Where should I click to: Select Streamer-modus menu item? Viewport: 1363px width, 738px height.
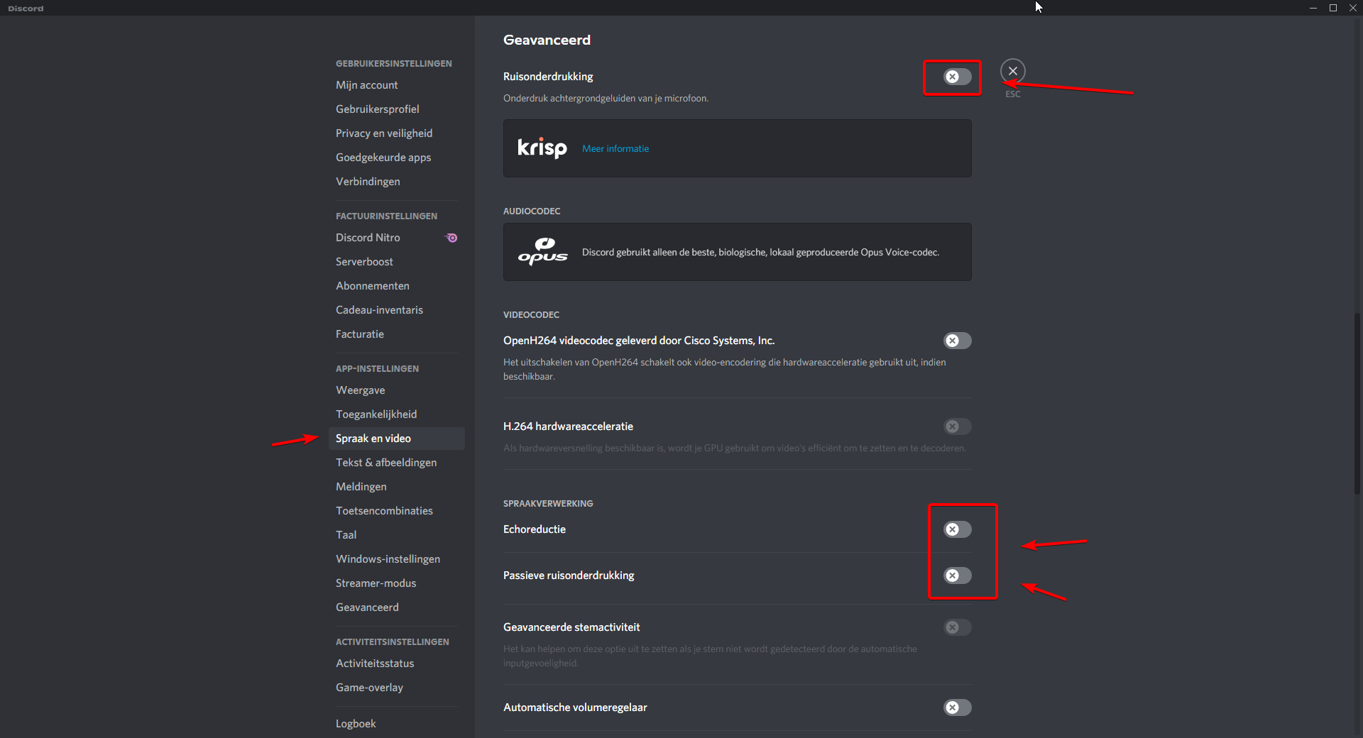[x=376, y=583]
